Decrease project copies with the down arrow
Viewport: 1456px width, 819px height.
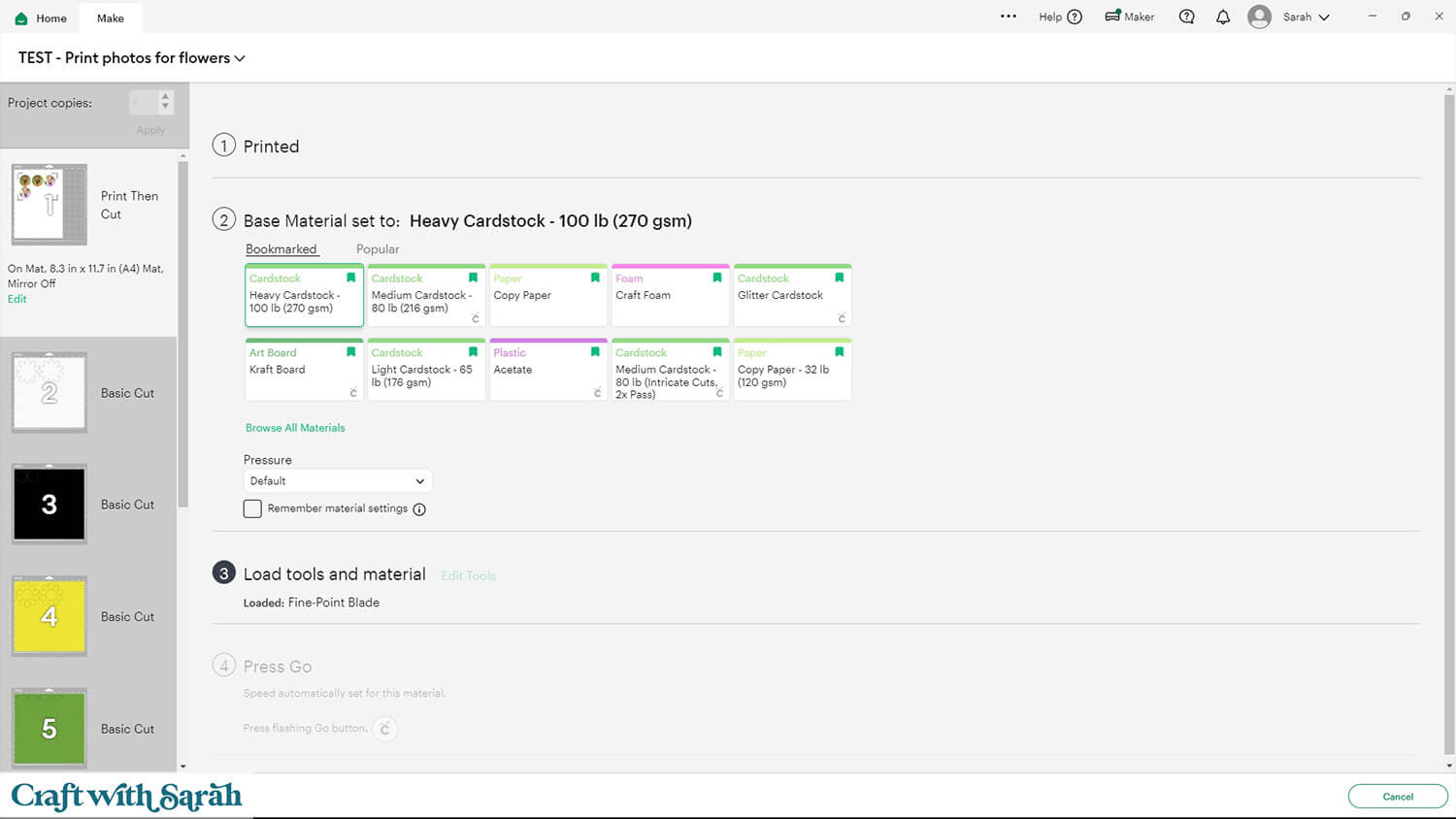point(165,107)
